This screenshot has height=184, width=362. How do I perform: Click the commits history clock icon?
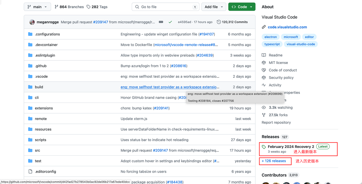coord(219,22)
